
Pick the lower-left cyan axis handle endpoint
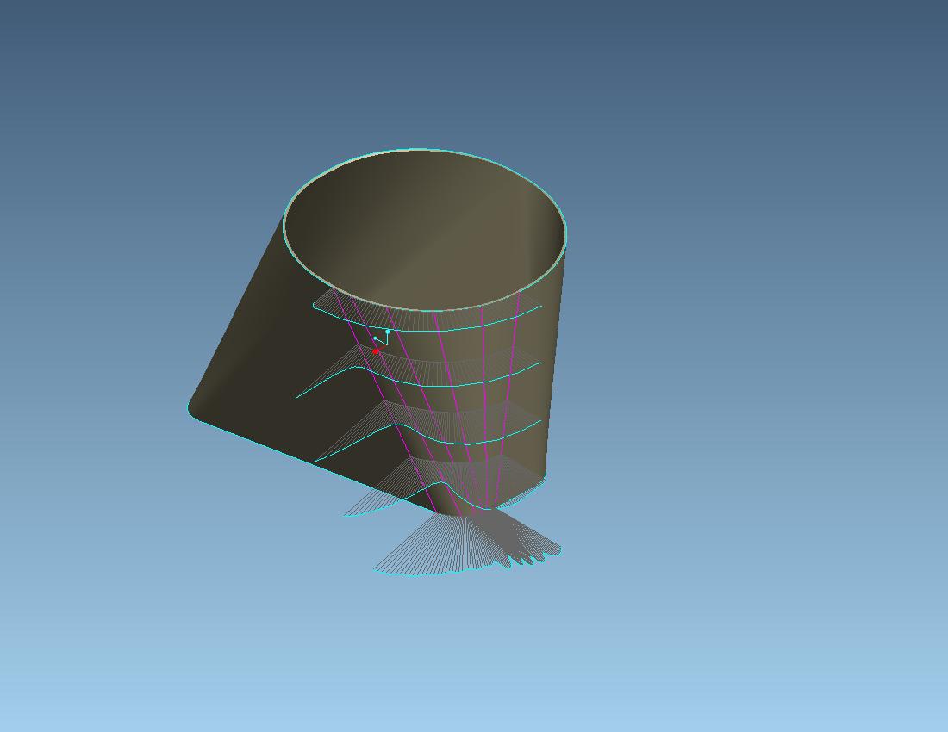[x=376, y=338]
